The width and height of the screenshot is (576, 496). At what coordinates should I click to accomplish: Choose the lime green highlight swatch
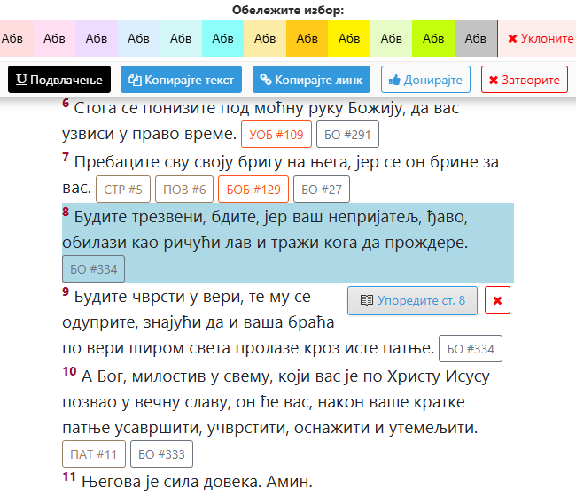pyautogui.click(x=433, y=39)
